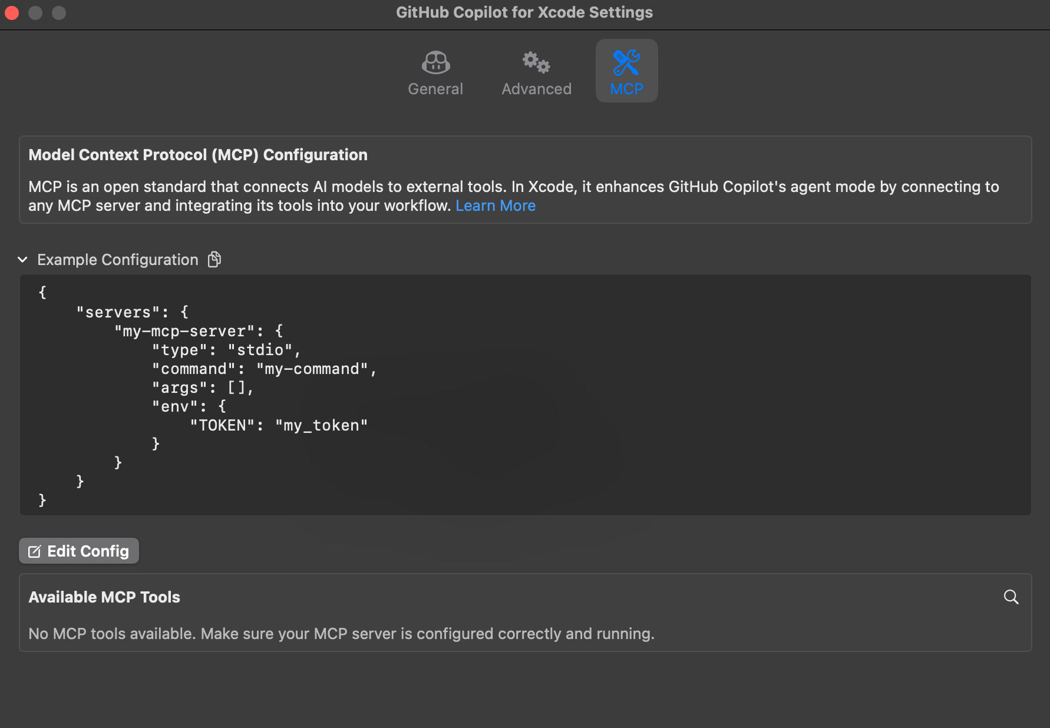Close the Settings window with red button
This screenshot has width=1050, height=728.
click(x=12, y=13)
